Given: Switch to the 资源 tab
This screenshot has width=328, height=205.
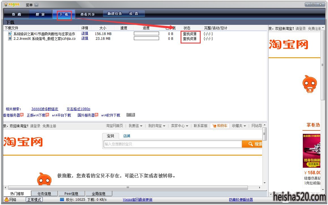Looking at the screenshot, I should click(x=16, y=14).
